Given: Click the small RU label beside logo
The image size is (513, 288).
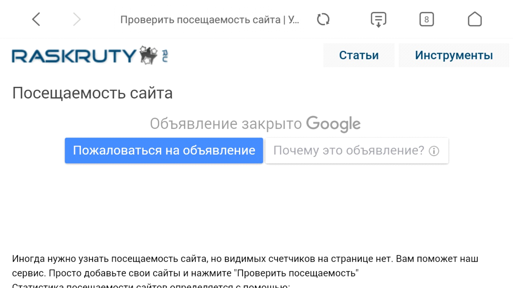Looking at the screenshot, I should coord(165,56).
